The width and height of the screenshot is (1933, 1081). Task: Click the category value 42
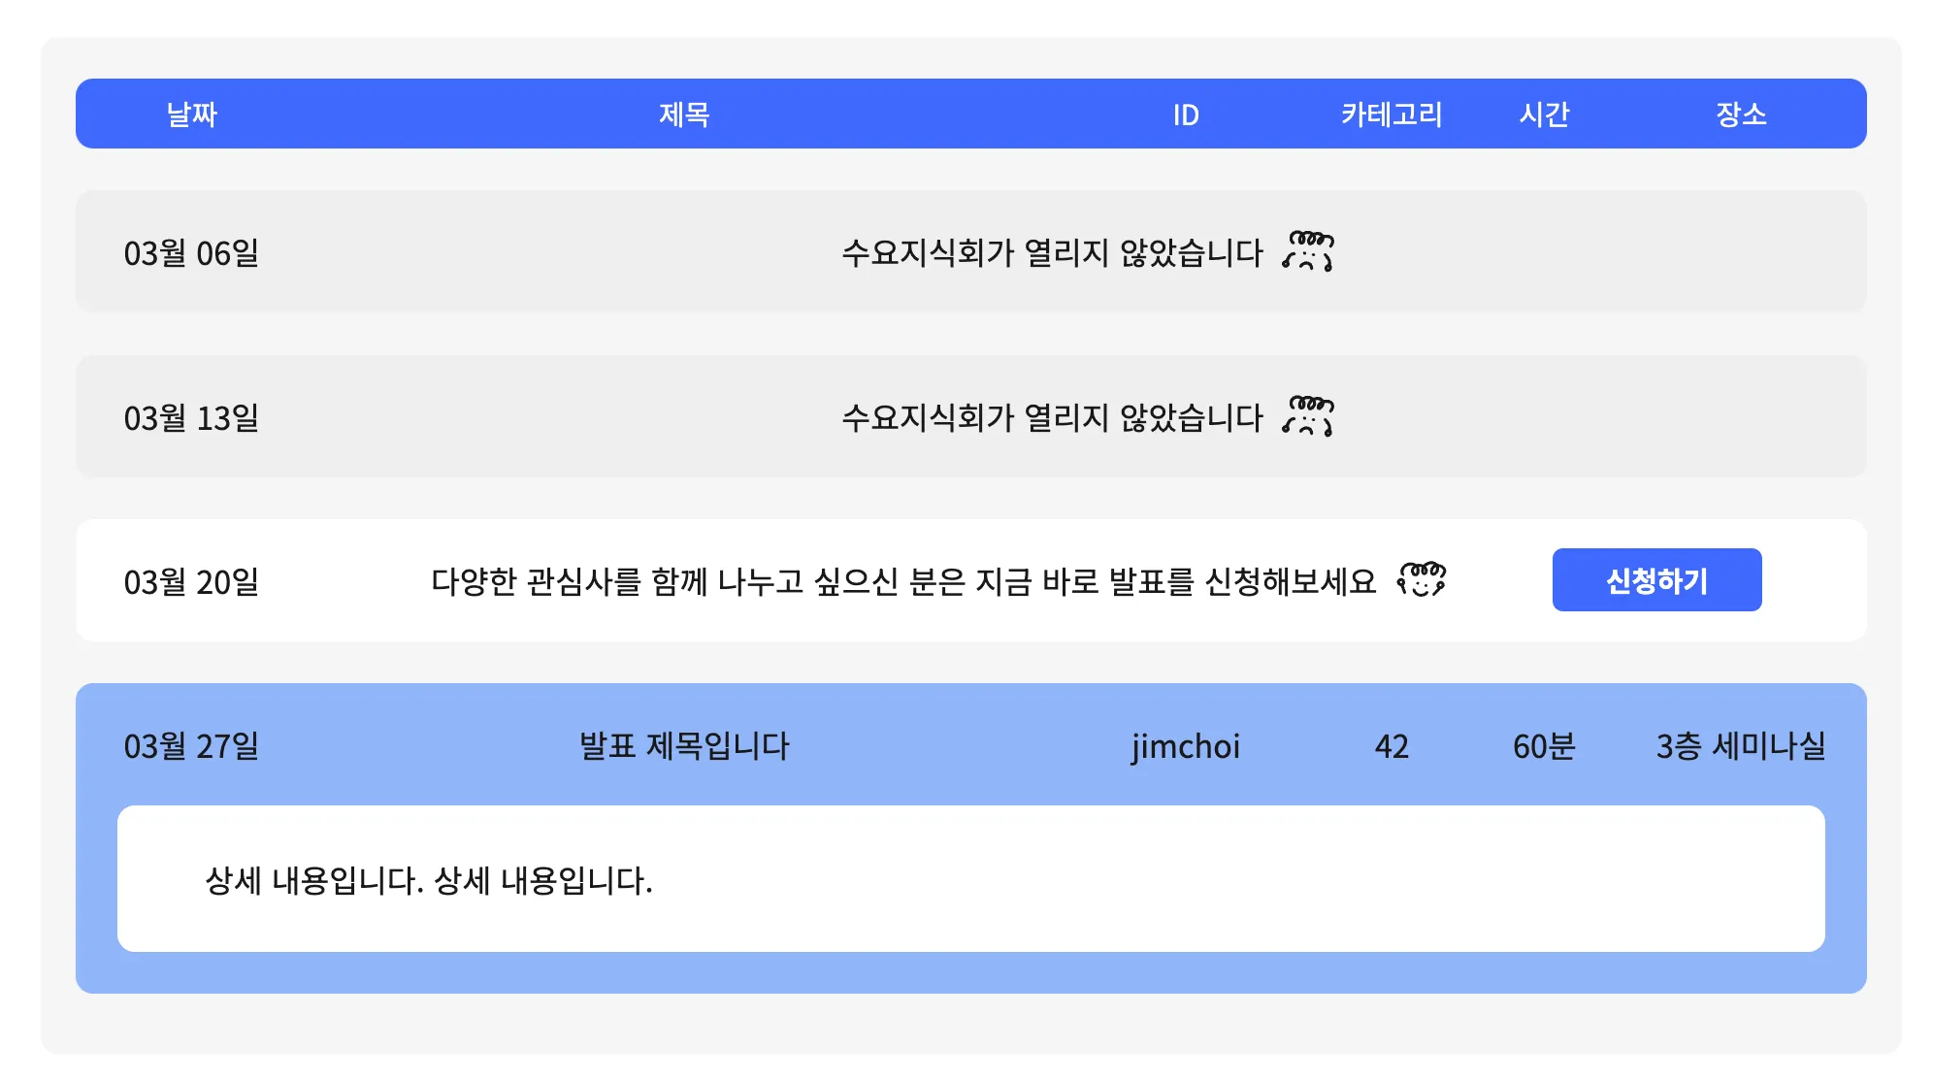click(x=1391, y=746)
